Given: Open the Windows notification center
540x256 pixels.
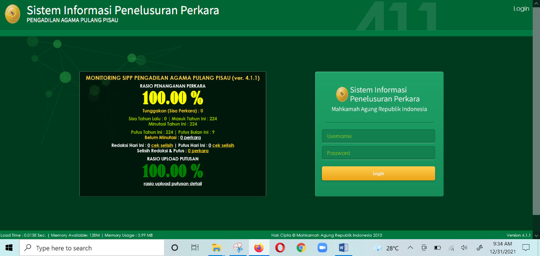Looking at the screenshot, I should coord(526,248).
